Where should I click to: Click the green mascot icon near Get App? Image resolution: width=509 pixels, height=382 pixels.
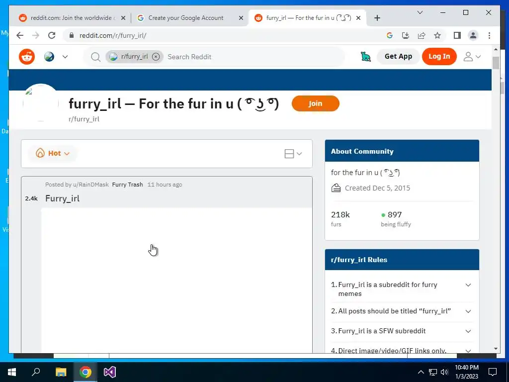[366, 57]
